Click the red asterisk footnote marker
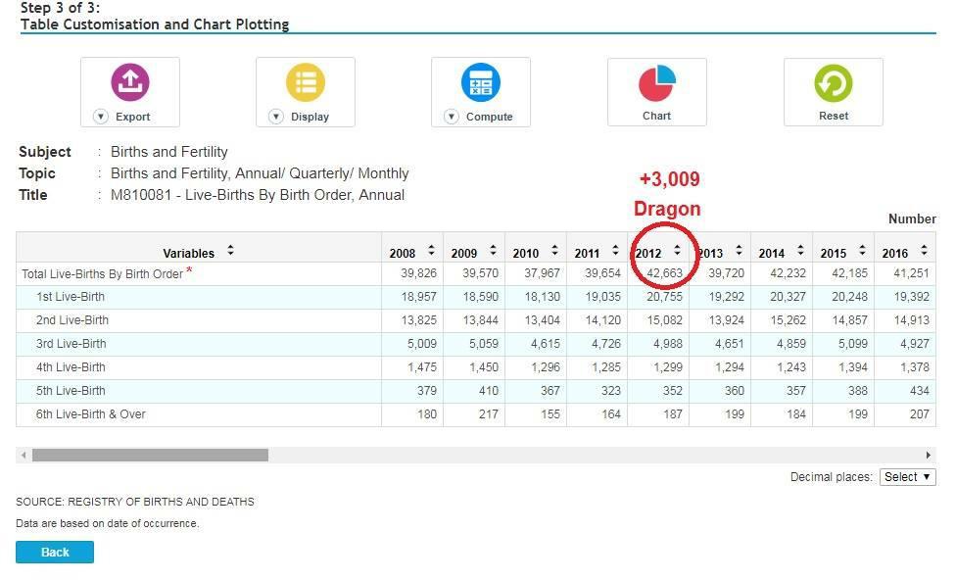The width and height of the screenshot is (956, 581). coord(189,270)
